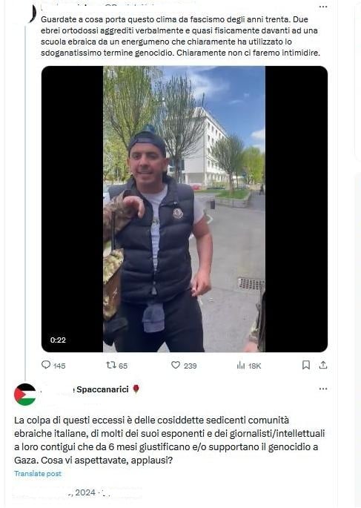Share the post via upload arrow icon
The width and height of the screenshot is (361, 508).
tap(322, 365)
